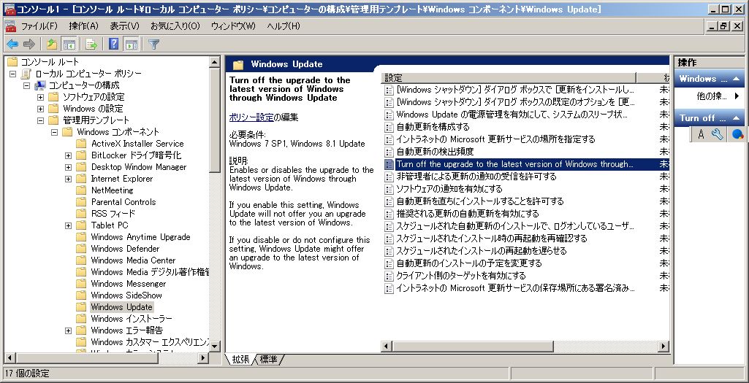Collapse the ローカル コンピューター ポリシー node

pyautogui.click(x=13, y=74)
